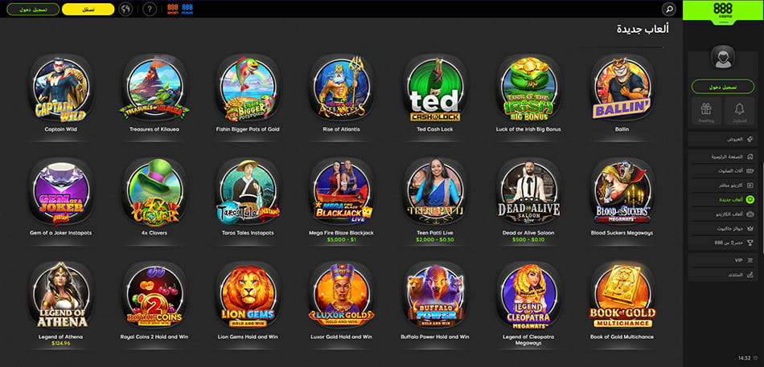
Task: Open notifications bell icon in sidebar
Action: [x=740, y=112]
